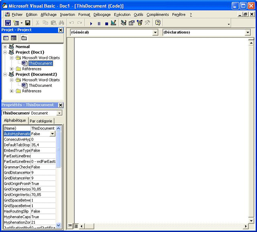
Task: Click the Undo arrow icon
Action: [72, 23]
